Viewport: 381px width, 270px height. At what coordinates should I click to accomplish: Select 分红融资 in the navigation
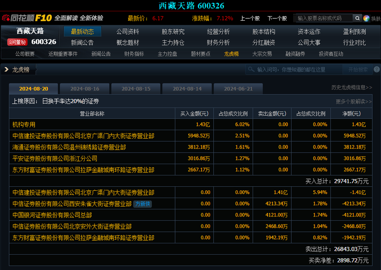click(x=263, y=43)
